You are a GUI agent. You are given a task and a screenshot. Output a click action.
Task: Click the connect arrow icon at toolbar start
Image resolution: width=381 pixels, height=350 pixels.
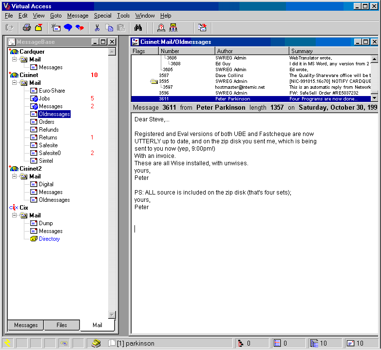coord(9,28)
